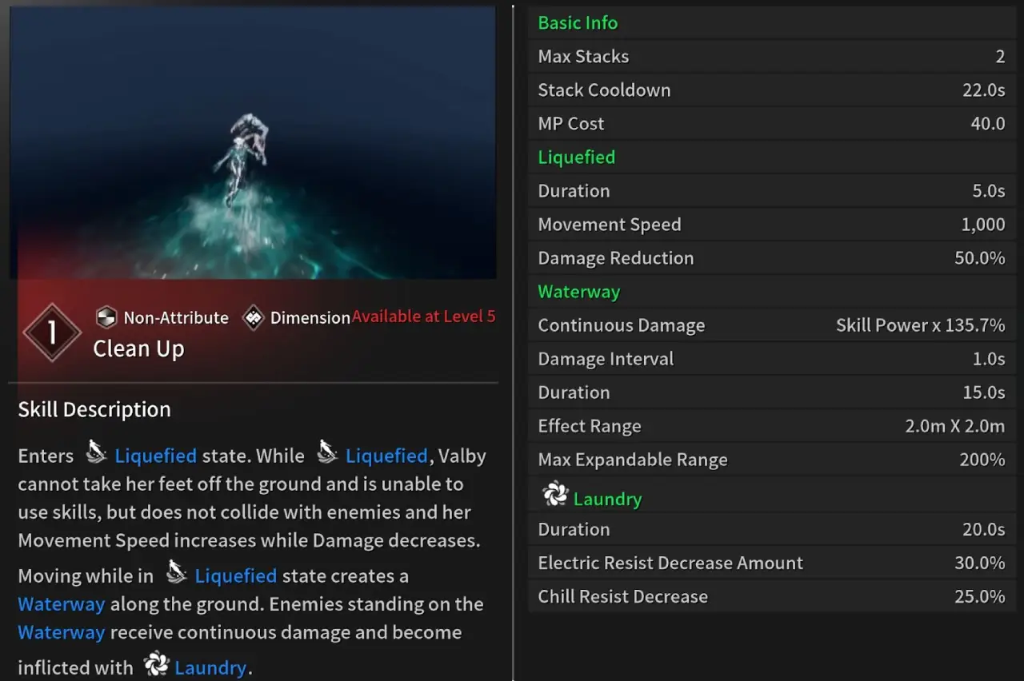Open Liquefied link before "state creates a"

tap(236, 576)
